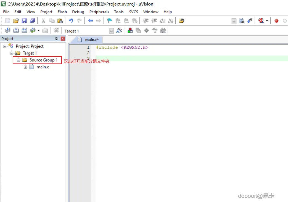
Task: Translate the current file icon
Action: 8,30
